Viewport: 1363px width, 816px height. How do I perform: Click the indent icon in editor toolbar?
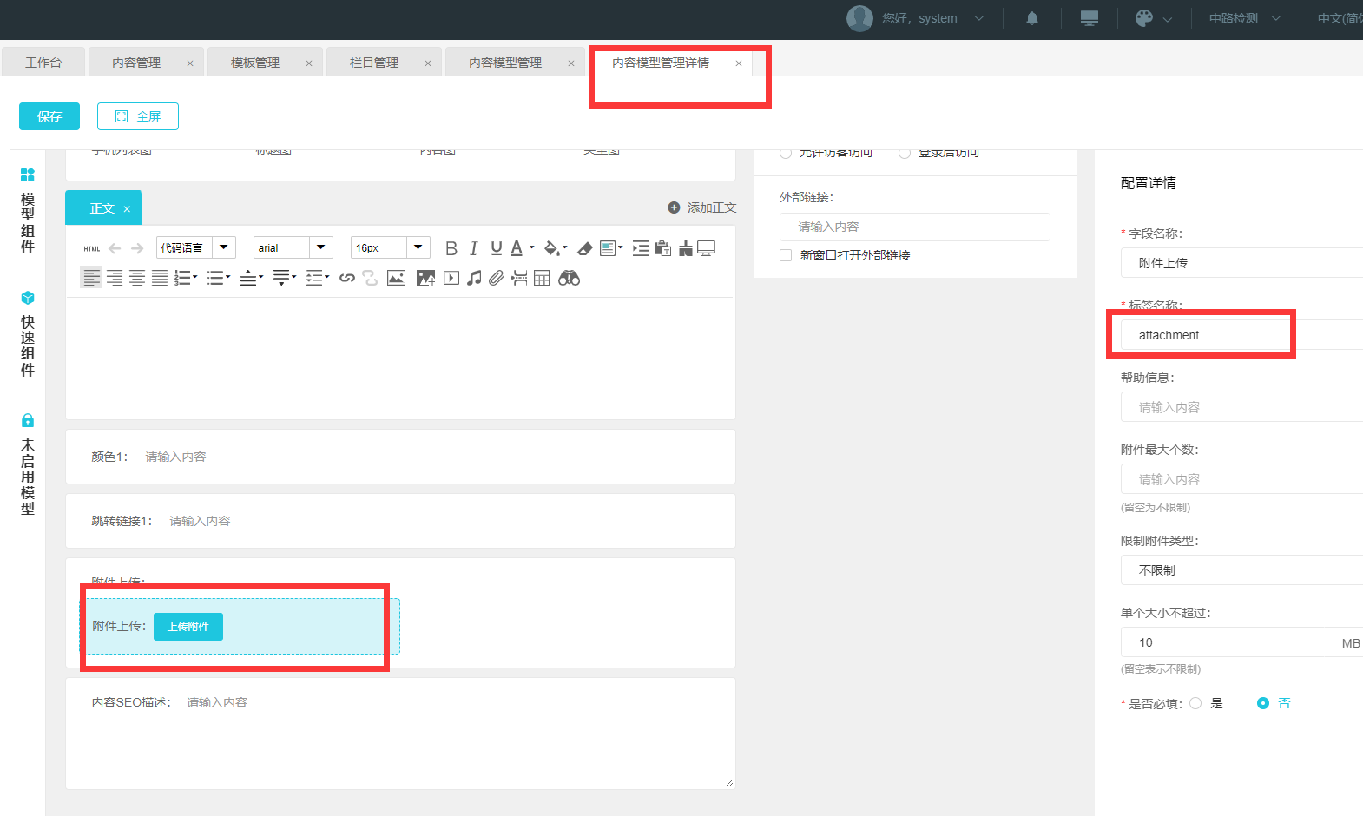(x=641, y=248)
